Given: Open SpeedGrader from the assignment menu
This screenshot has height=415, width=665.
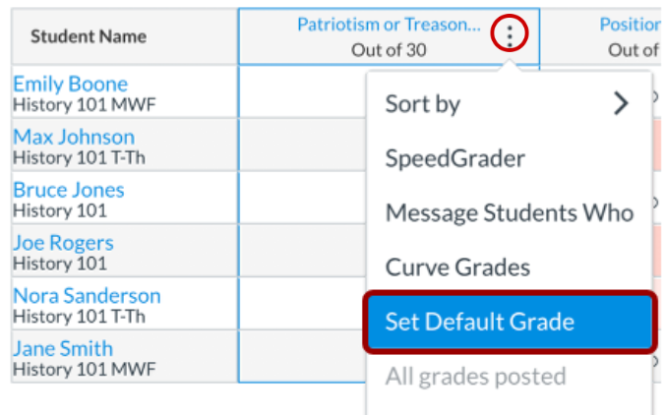Looking at the screenshot, I should 509,158.
